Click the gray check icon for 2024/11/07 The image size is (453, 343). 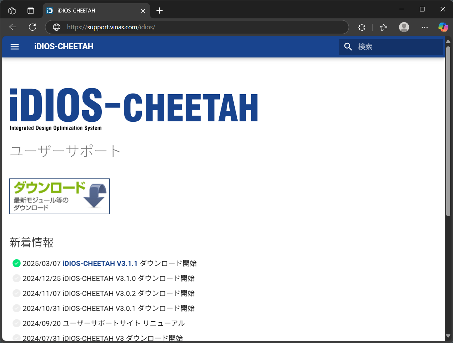16,293
